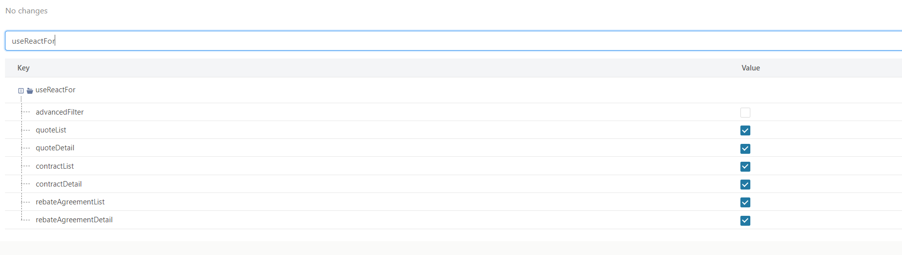Select the quoteList key row
Screen dimensions: 902x255
(x=51, y=130)
